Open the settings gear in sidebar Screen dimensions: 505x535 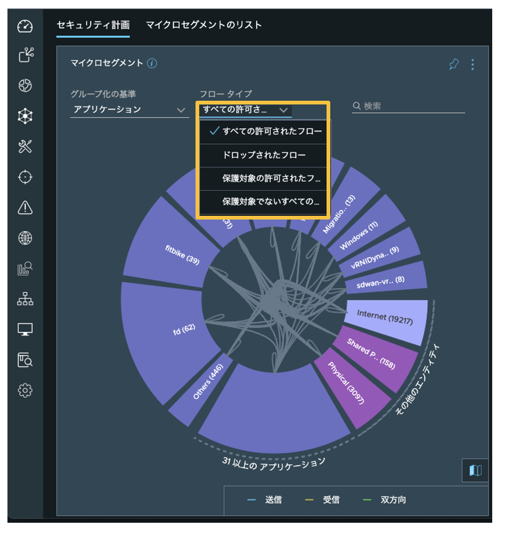point(25,391)
